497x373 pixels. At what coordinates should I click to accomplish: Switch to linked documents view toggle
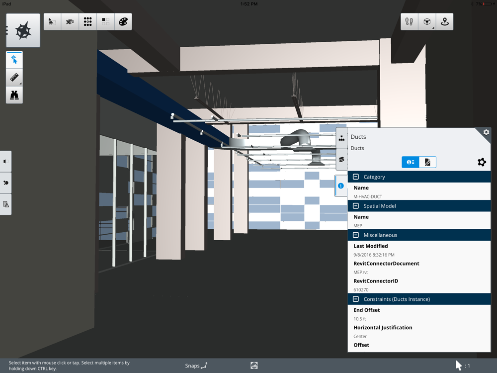427,162
